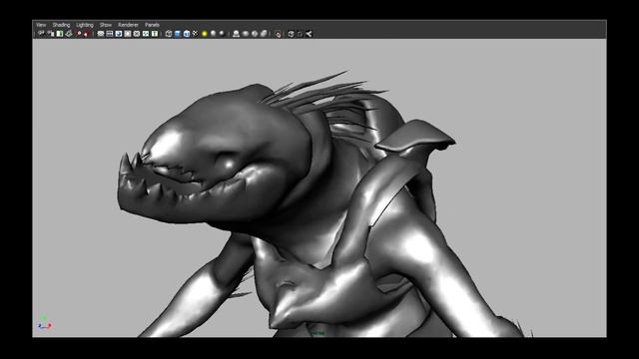639x359 pixels.
Task: Toggle the checkered Textured display icon
Action: [x=196, y=33]
